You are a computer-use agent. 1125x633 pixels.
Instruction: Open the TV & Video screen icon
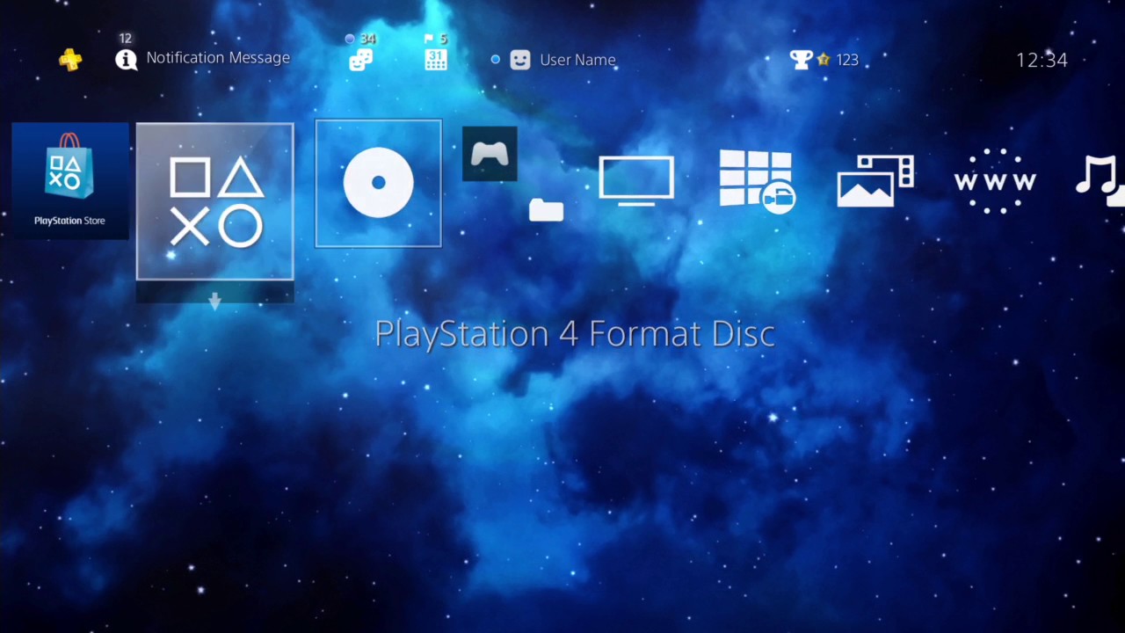pyautogui.click(x=636, y=181)
